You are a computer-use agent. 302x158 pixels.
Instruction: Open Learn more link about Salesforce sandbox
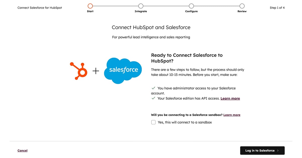[232, 115]
